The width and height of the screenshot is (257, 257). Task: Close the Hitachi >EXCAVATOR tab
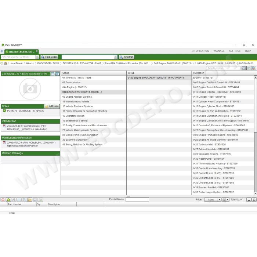[x=37, y=51]
